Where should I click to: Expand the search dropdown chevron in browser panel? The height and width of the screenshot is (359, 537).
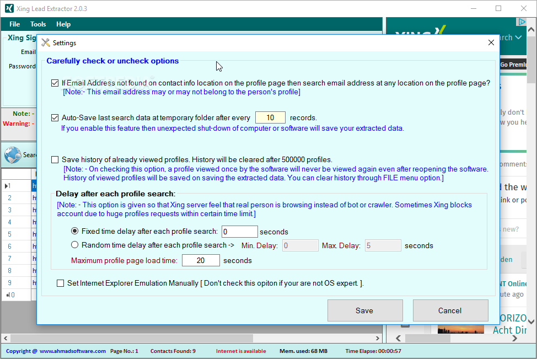click(x=518, y=37)
